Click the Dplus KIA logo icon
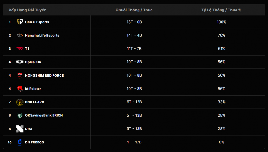 [20, 62]
